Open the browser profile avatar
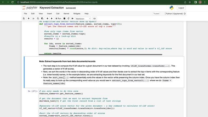The height and width of the screenshot is (117, 208). pos(200,2)
